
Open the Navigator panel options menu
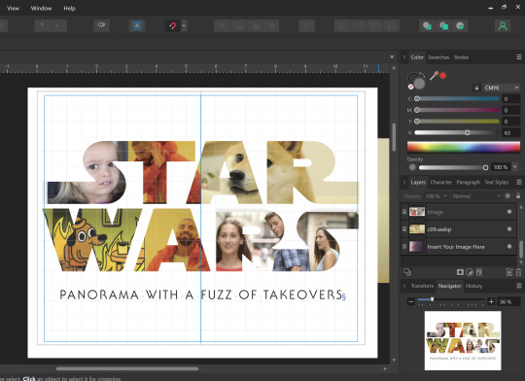[518, 286]
